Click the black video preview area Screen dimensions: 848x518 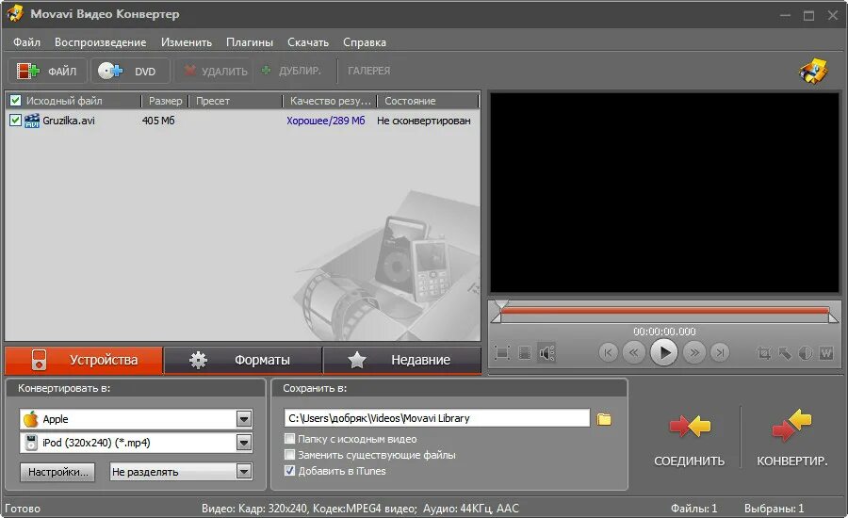[x=664, y=193]
